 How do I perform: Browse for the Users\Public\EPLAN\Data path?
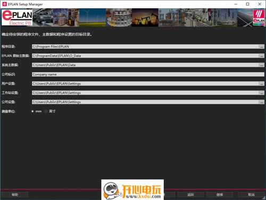point(262,65)
